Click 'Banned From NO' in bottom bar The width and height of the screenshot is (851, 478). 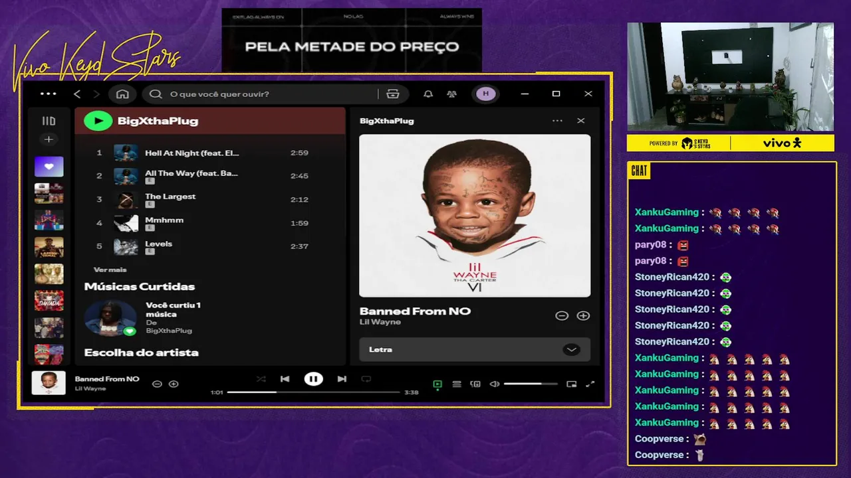107,379
